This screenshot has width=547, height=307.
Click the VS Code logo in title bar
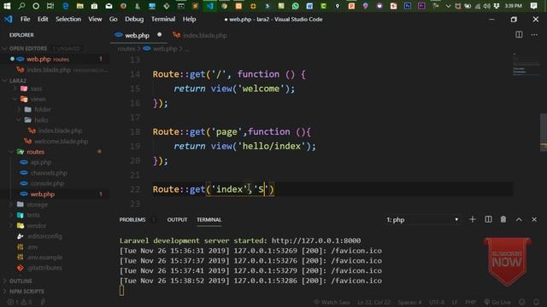[x=8, y=19]
